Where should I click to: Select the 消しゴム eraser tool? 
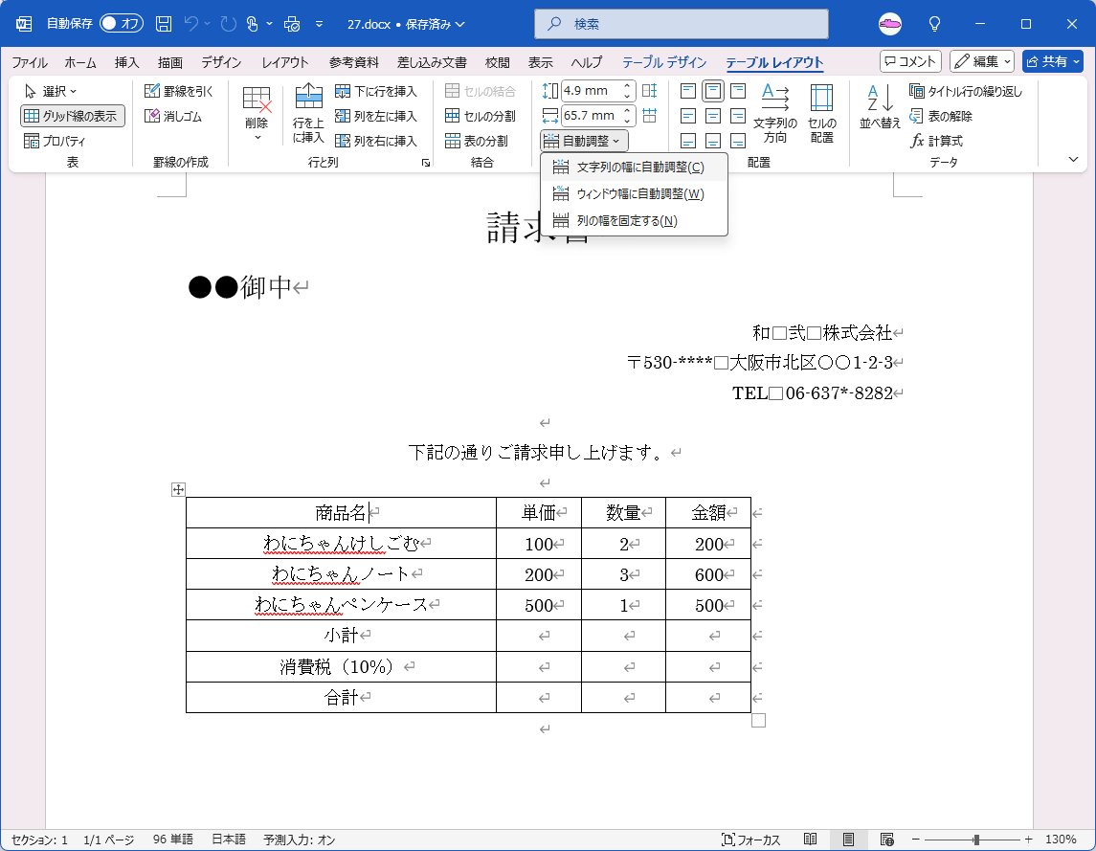point(173,116)
